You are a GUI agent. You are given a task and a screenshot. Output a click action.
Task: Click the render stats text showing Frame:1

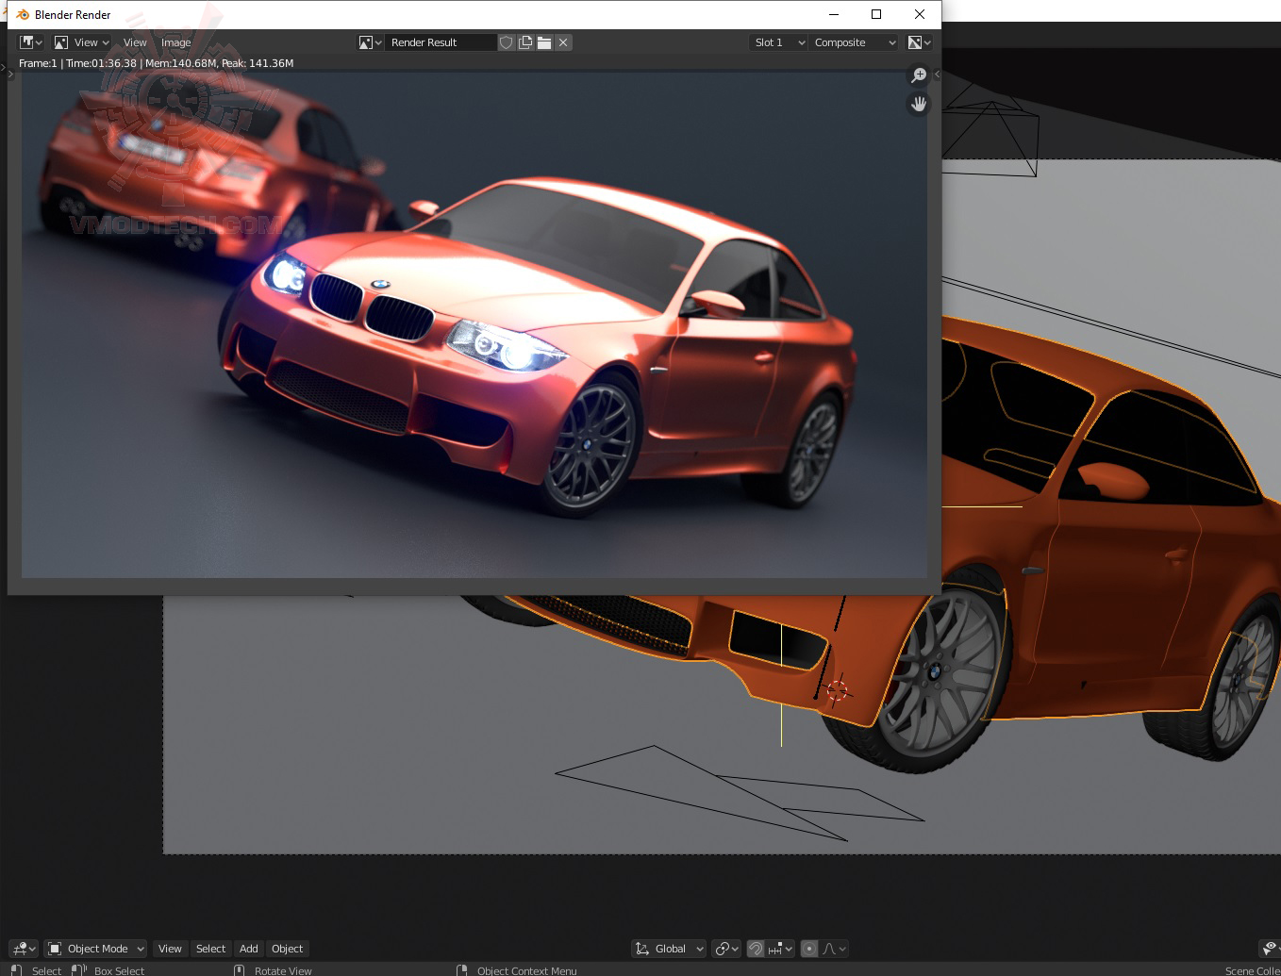[157, 63]
